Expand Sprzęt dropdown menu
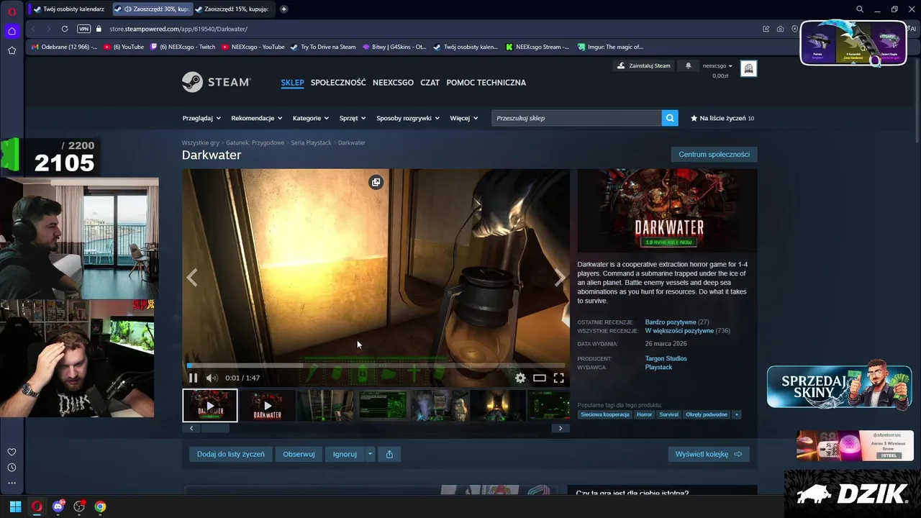The image size is (921, 518). (353, 118)
